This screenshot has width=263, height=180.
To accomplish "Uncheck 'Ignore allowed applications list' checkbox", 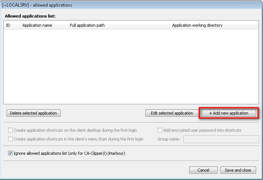I will tap(10, 153).
